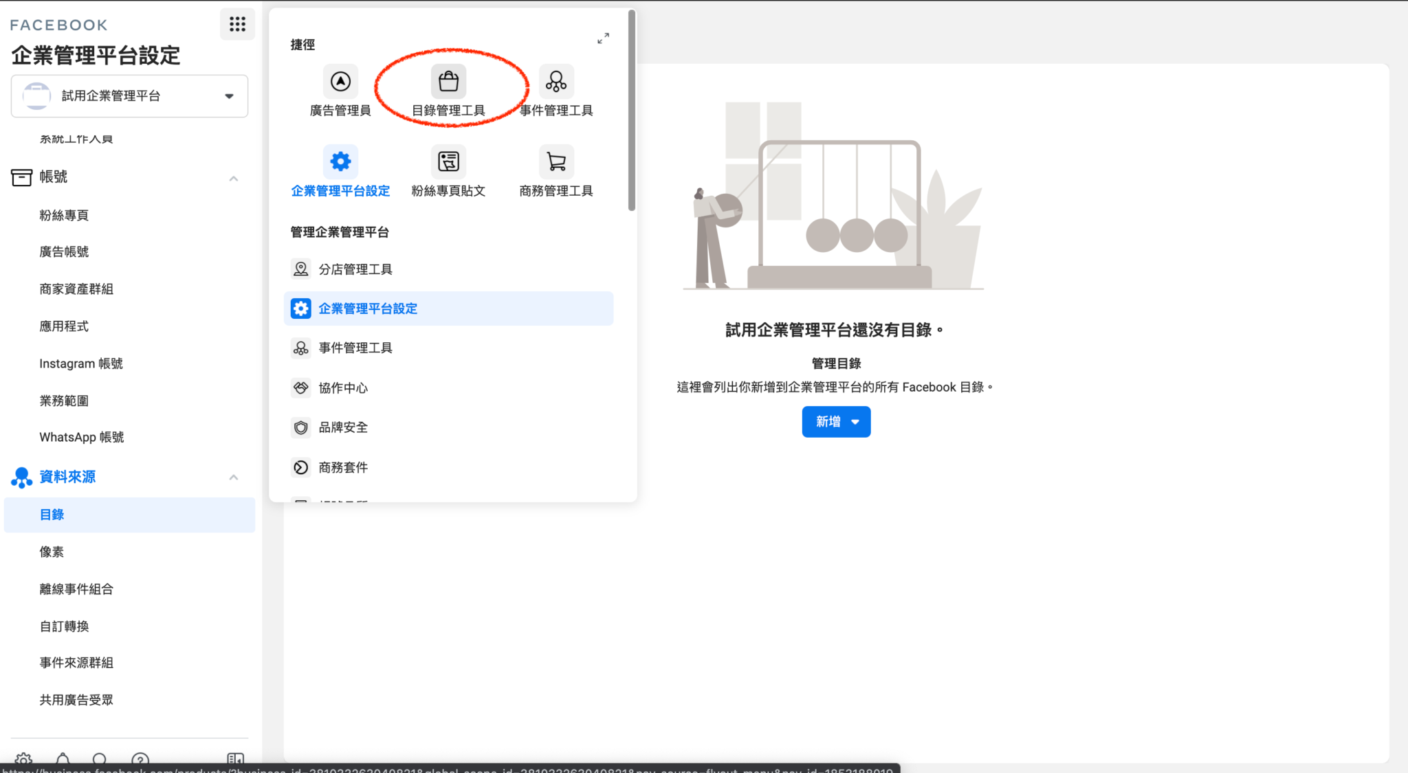Screen dimensions: 1408x773
Task: Open the WhatsApp 帳號 sidebar item
Action: (81, 436)
